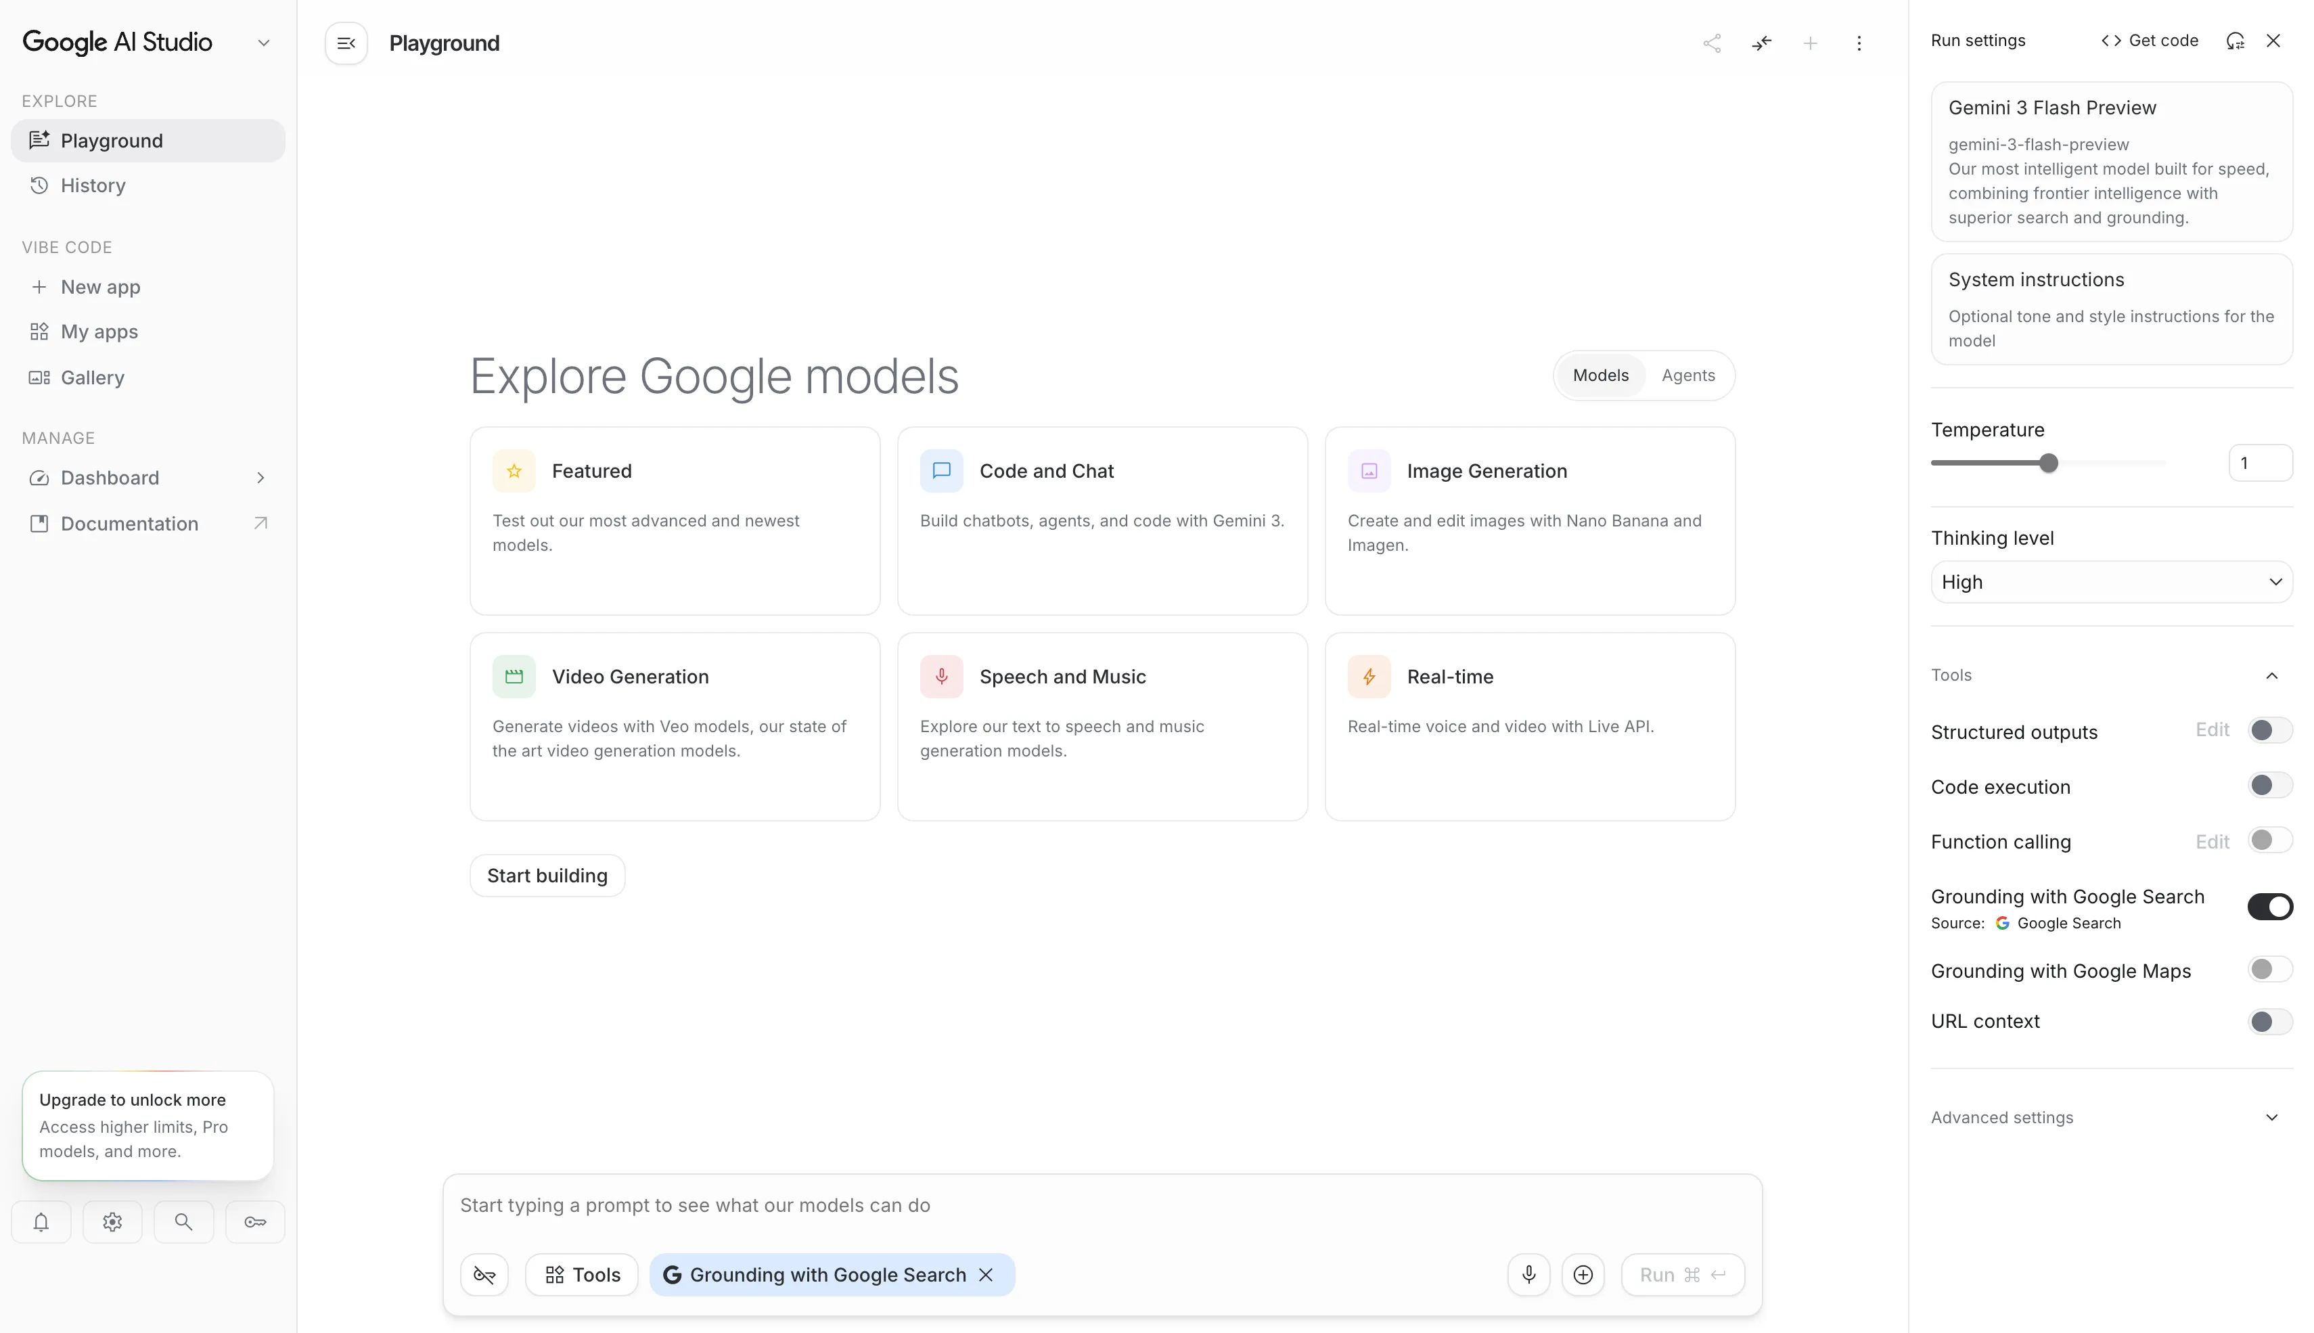Screen dimensions: 2314x1333
Task: Click the Real-time lightning icon
Action: coord(1369,677)
